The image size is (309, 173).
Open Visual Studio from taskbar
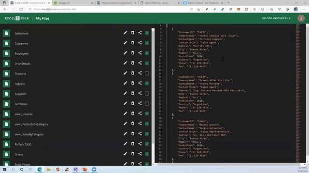tap(76, 170)
